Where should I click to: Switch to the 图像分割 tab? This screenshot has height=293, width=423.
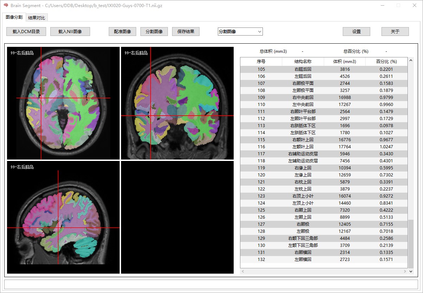(x=14, y=17)
